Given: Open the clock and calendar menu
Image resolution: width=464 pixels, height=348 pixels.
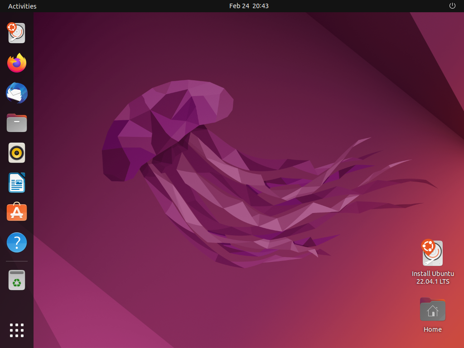Looking at the screenshot, I should [x=249, y=6].
